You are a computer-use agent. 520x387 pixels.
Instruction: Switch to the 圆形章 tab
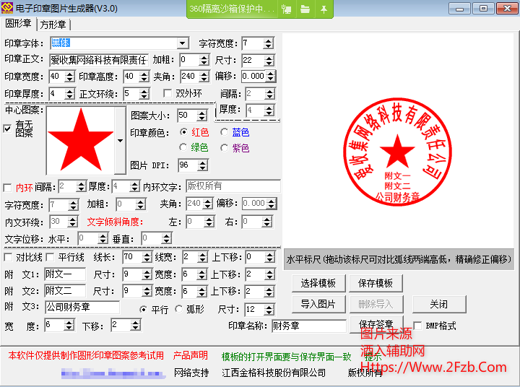(x=19, y=25)
